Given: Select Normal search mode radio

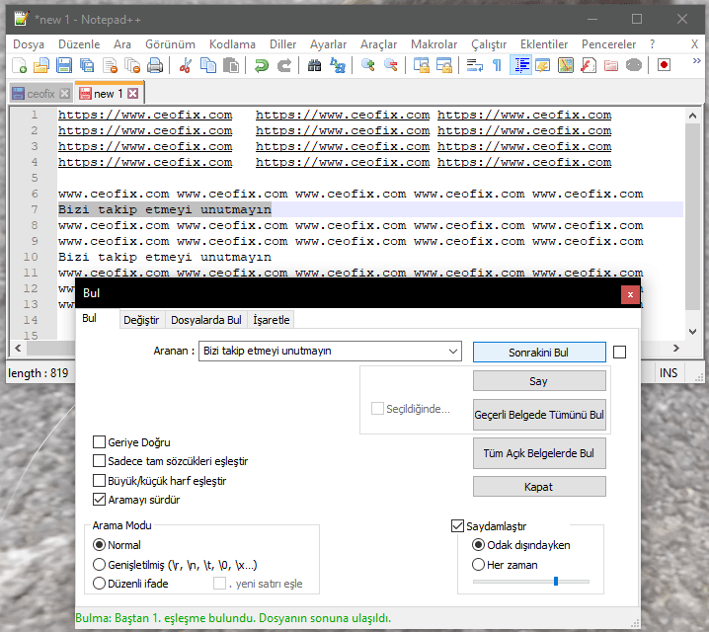Looking at the screenshot, I should [x=99, y=545].
